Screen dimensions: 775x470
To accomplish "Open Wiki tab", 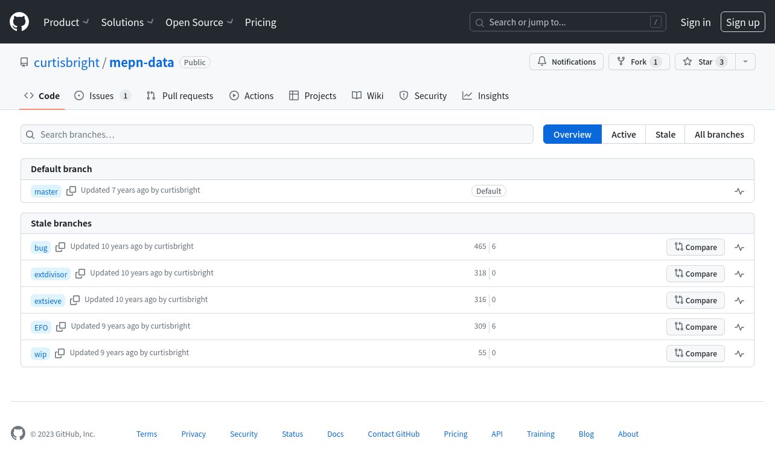I will 368,95.
